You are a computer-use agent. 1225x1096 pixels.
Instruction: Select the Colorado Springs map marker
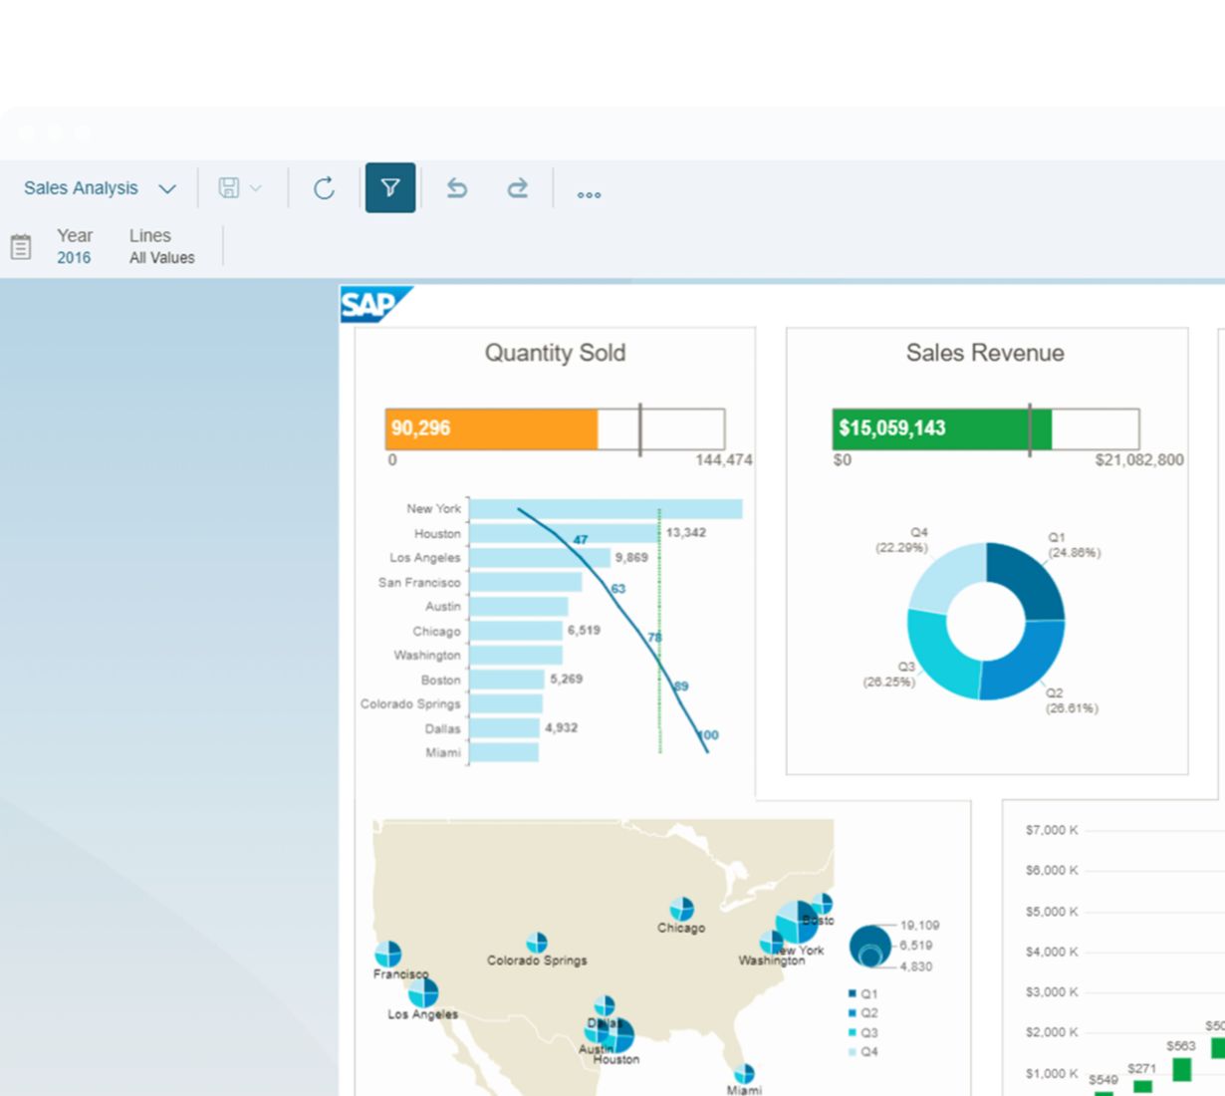(537, 943)
